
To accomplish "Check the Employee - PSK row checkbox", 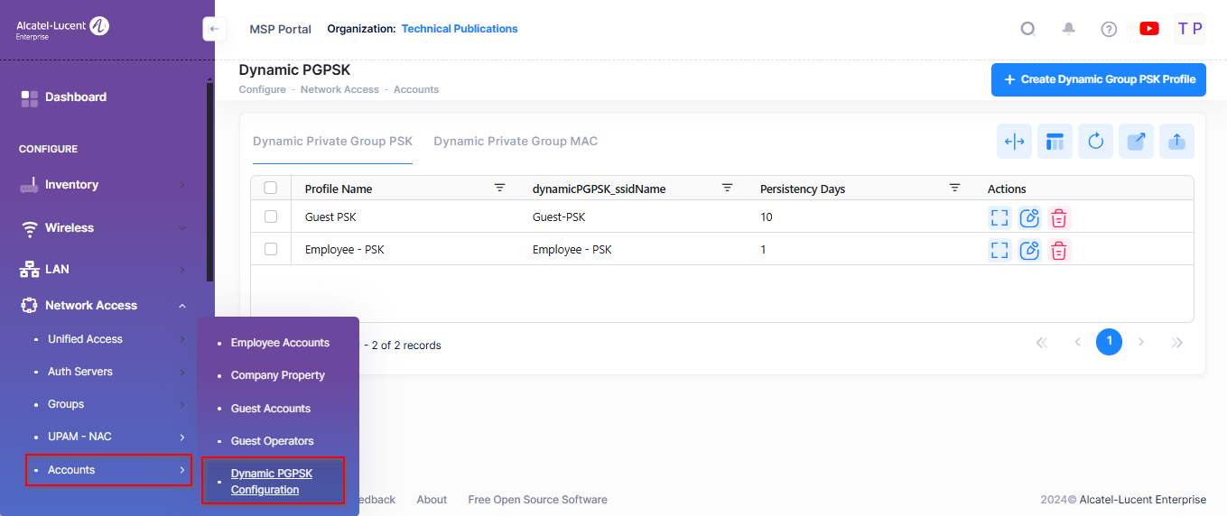I will 271,249.
